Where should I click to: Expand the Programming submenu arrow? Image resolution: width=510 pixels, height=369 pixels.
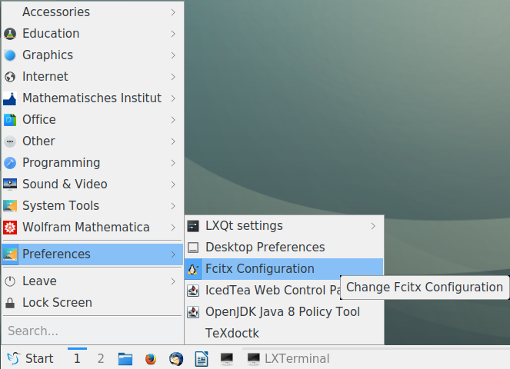173,163
